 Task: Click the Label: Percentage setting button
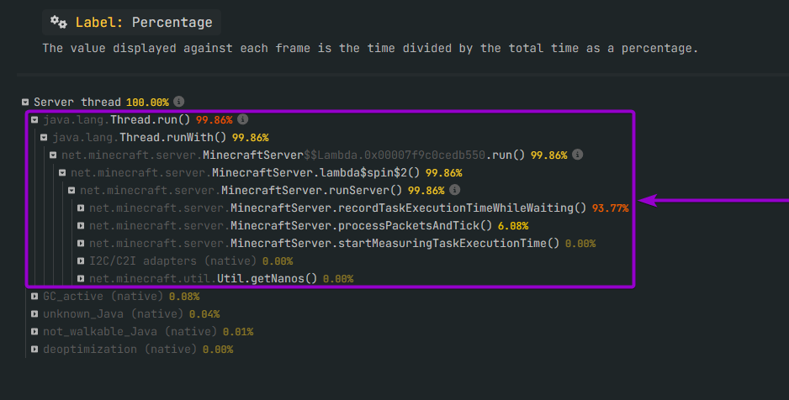click(x=131, y=22)
